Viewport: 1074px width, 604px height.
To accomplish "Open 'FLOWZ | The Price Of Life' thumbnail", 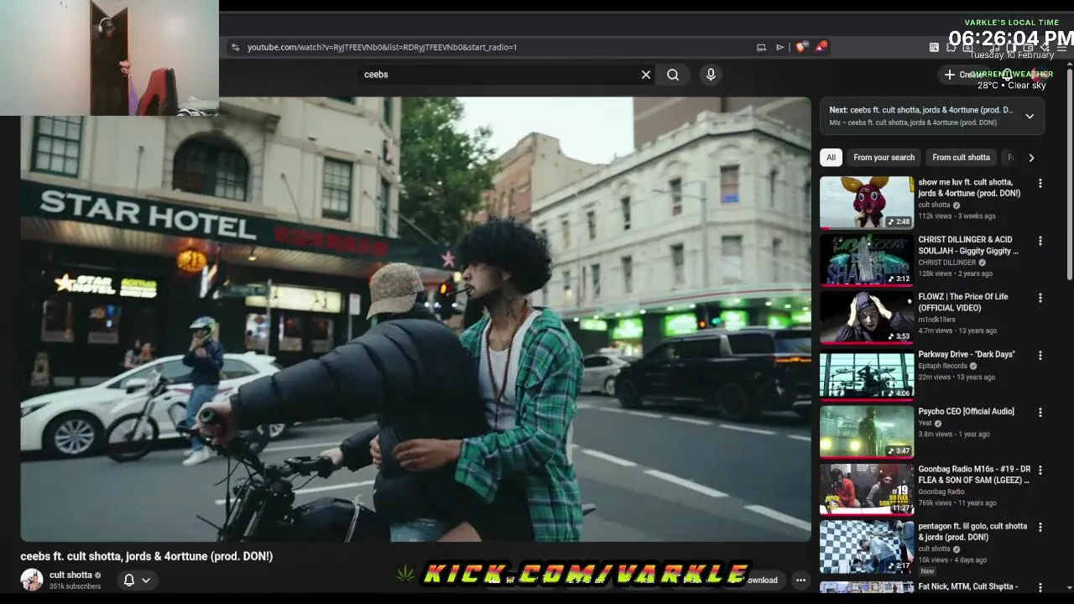I will click(867, 317).
